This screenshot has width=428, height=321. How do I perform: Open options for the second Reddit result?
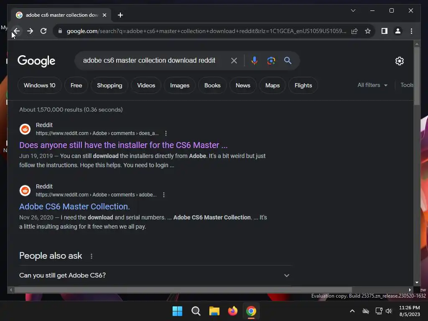tap(164, 195)
